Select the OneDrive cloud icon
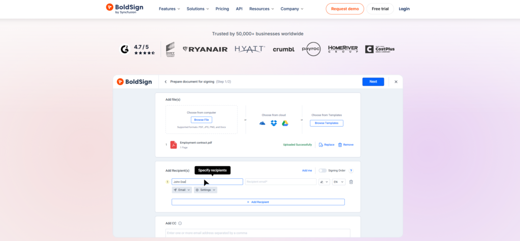Screen dimensions: 520x241 (263, 123)
